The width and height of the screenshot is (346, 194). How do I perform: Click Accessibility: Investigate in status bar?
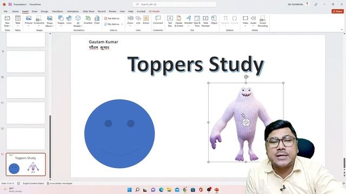[x=59, y=183]
